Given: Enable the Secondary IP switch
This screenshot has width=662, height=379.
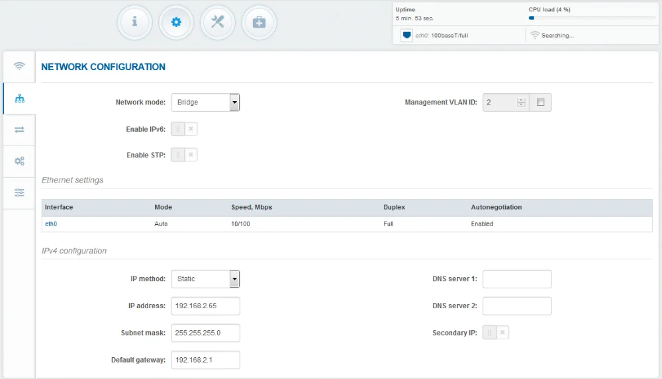Looking at the screenshot, I should tap(496, 333).
